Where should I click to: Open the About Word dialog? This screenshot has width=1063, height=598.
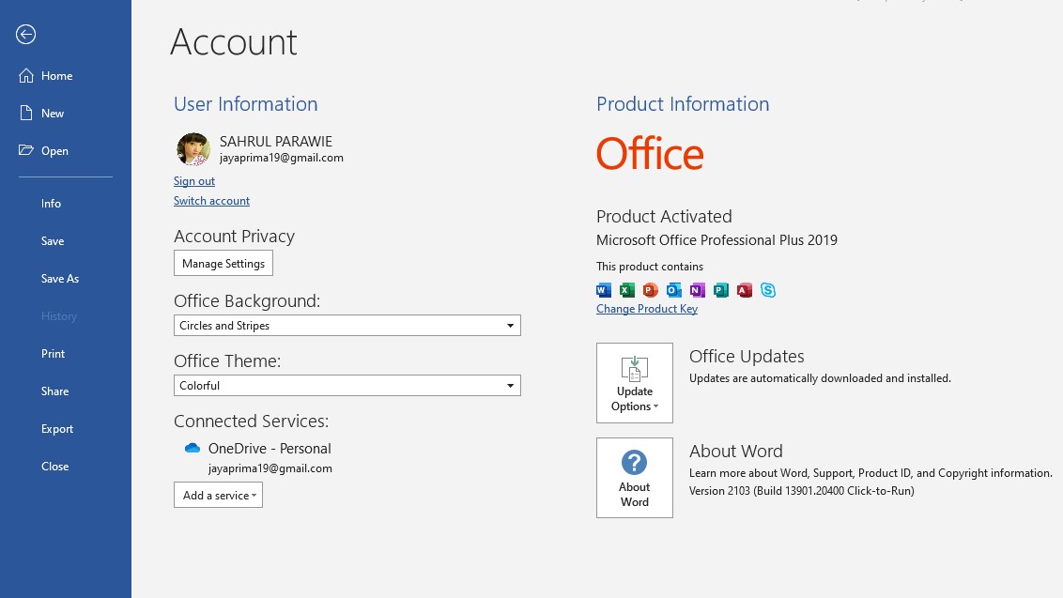(635, 477)
